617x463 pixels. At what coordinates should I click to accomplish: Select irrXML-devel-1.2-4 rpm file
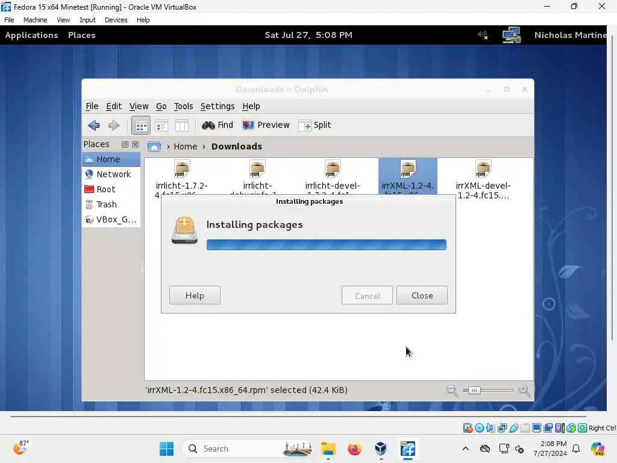point(483,180)
